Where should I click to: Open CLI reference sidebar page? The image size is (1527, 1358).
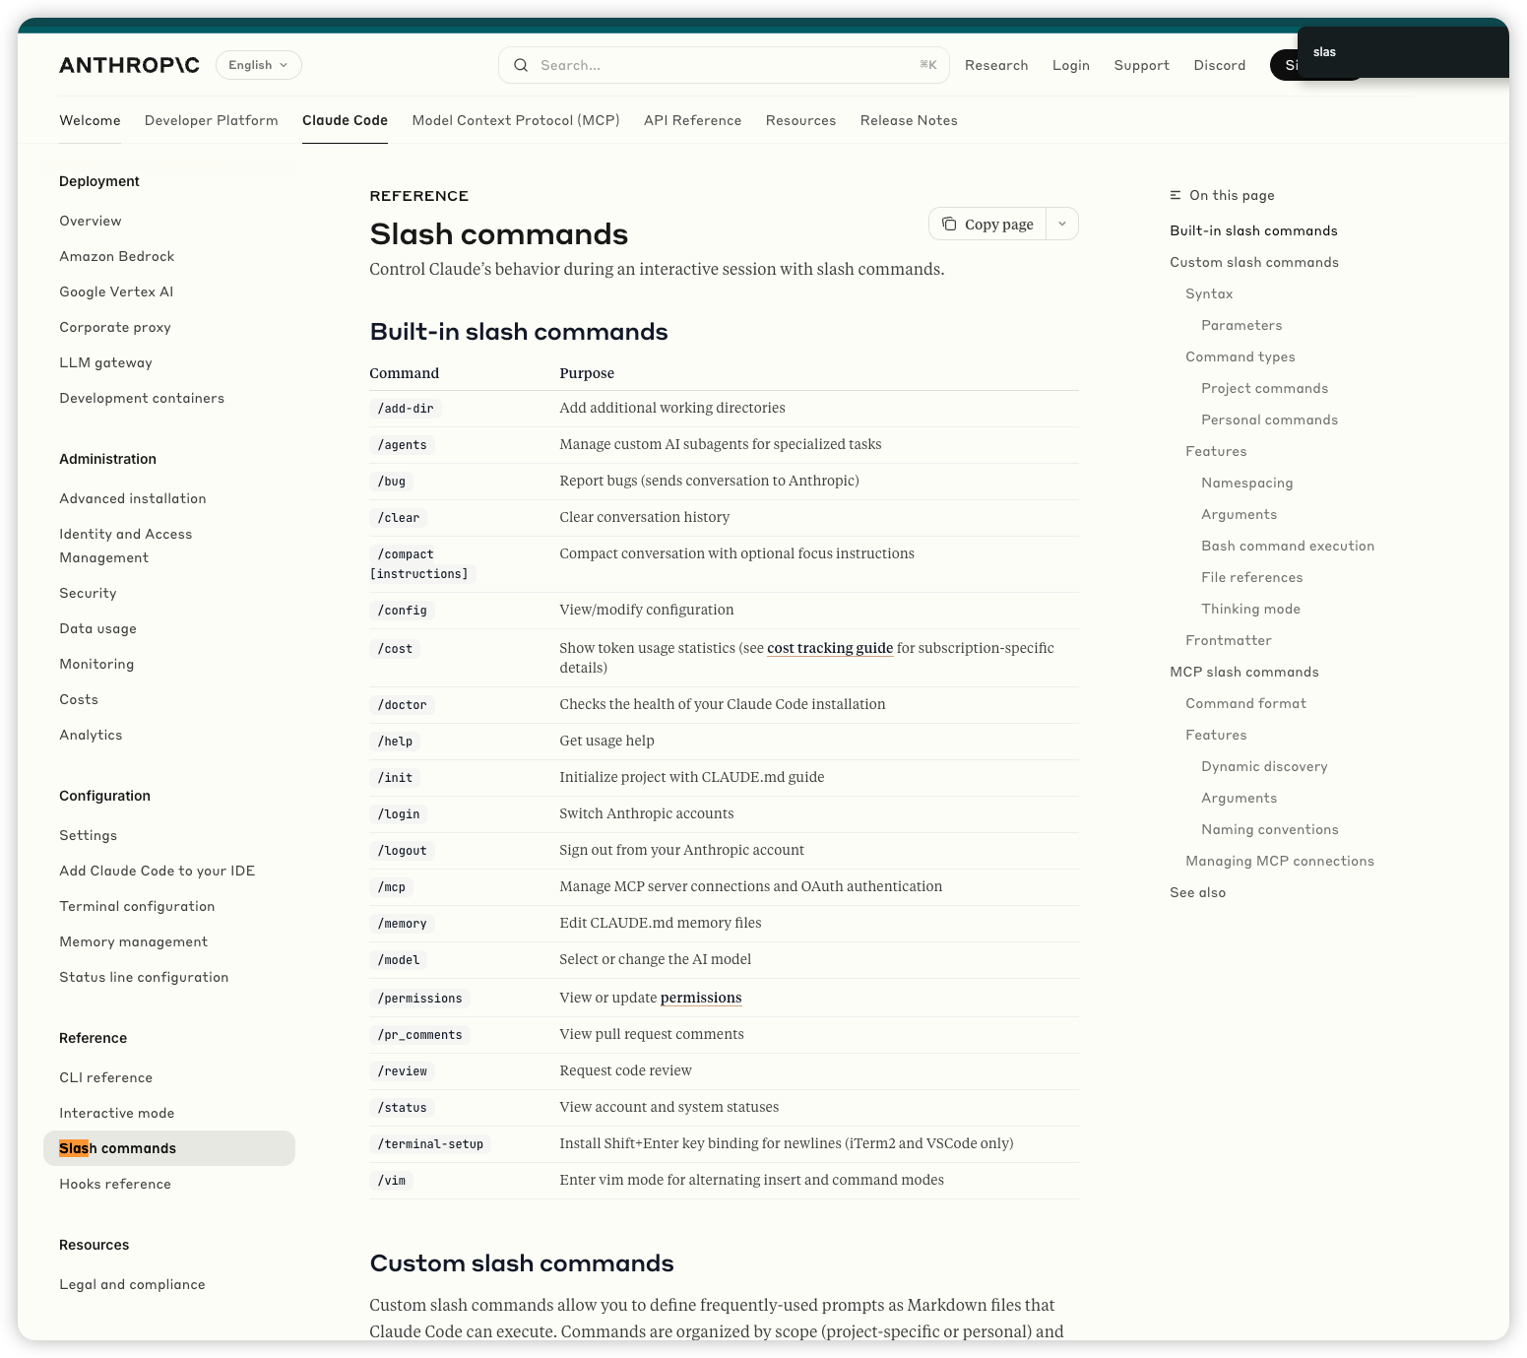pos(105,1077)
